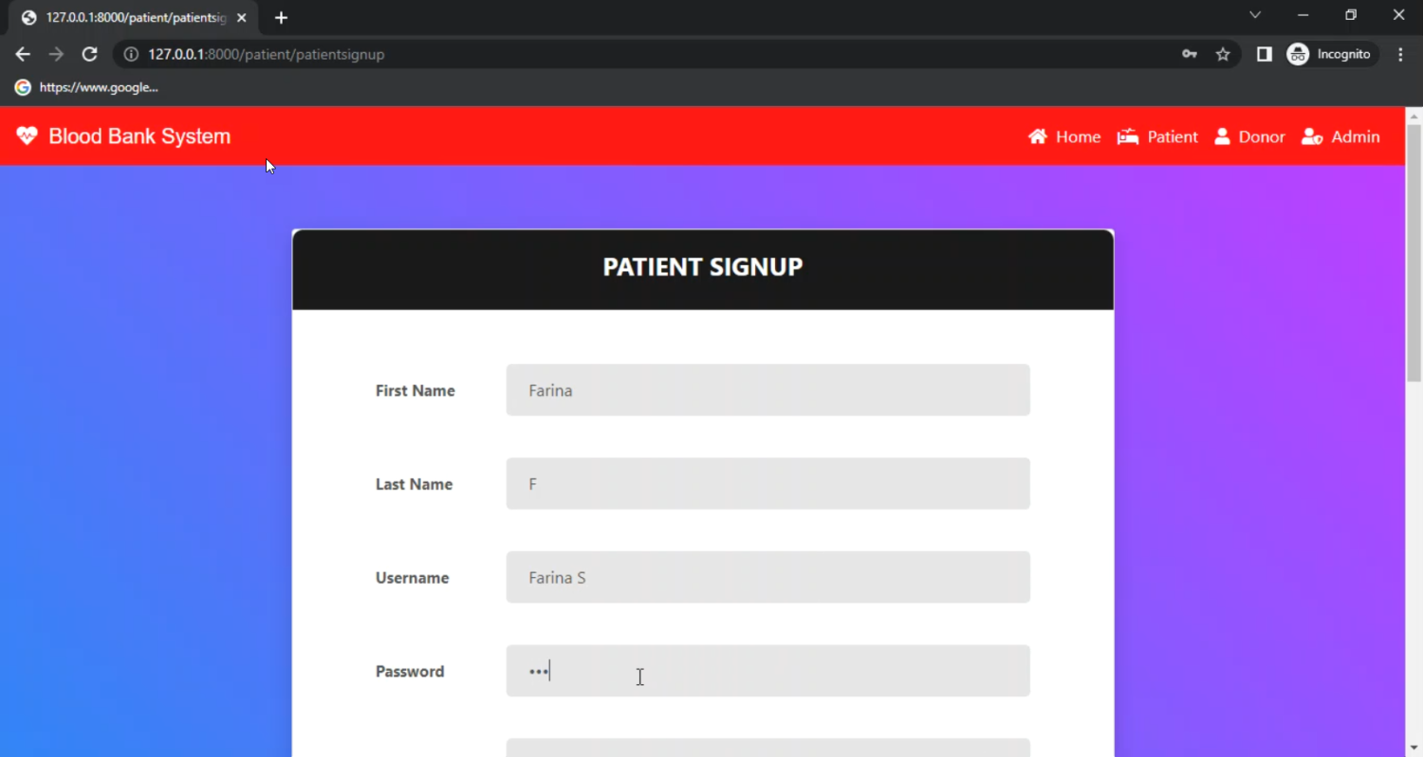Image resolution: width=1423 pixels, height=757 pixels.
Task: Focus the Username text field
Action: pyautogui.click(x=767, y=578)
